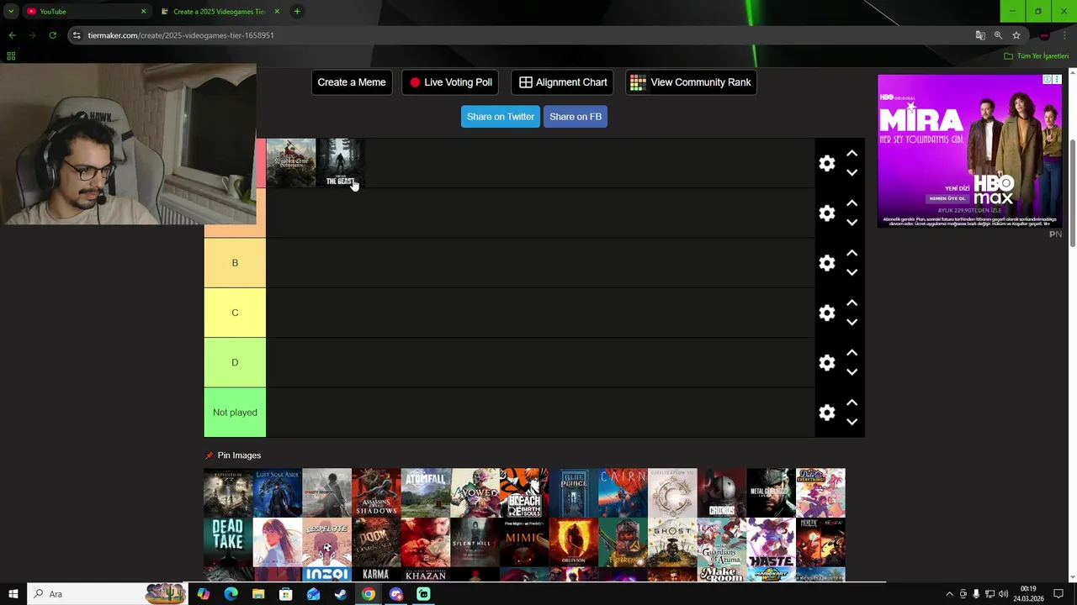Pick the Avowed game cover
This screenshot has height=605, width=1077.
click(475, 492)
